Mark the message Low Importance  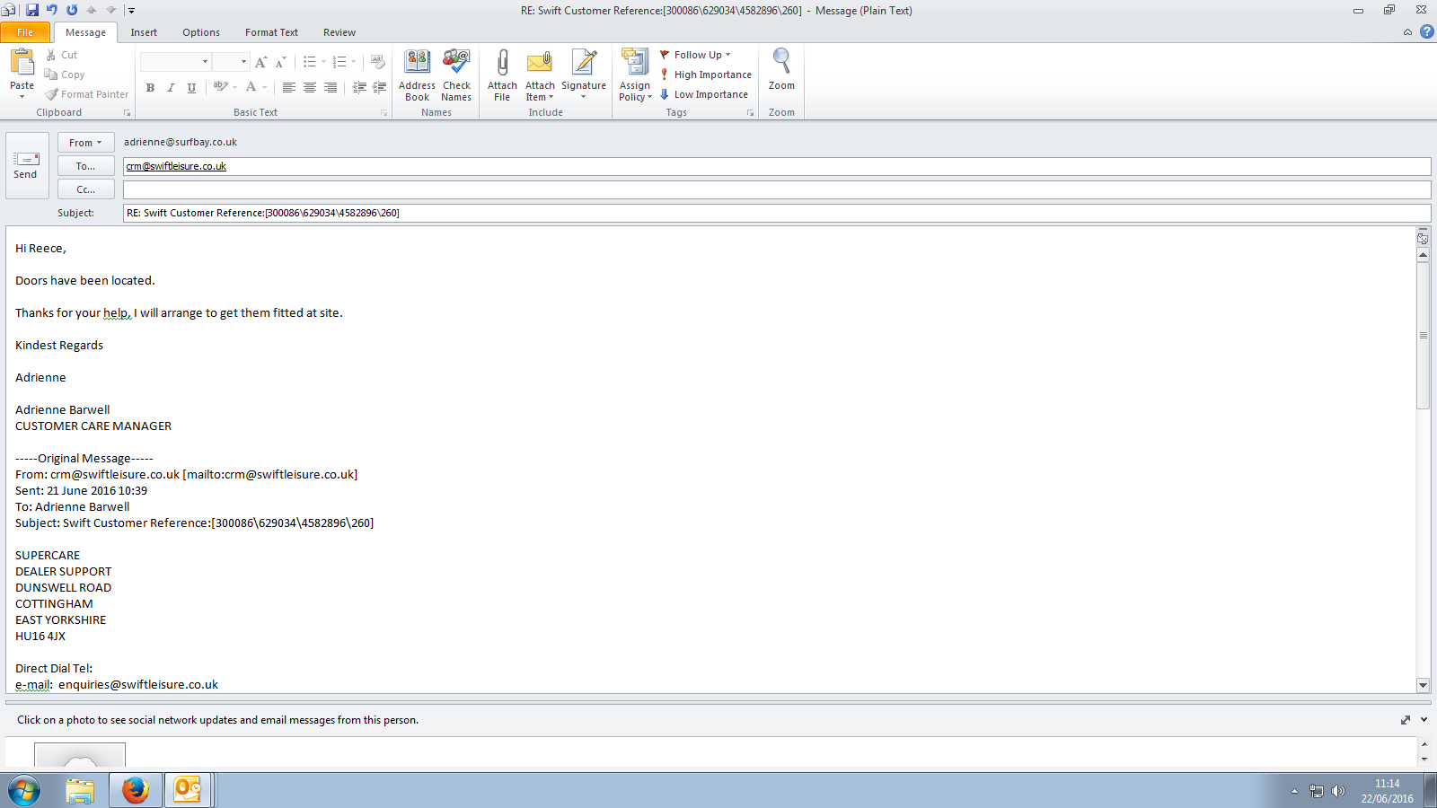pos(704,94)
